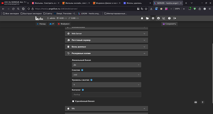Open a new browser tab

click(x=186, y=3)
